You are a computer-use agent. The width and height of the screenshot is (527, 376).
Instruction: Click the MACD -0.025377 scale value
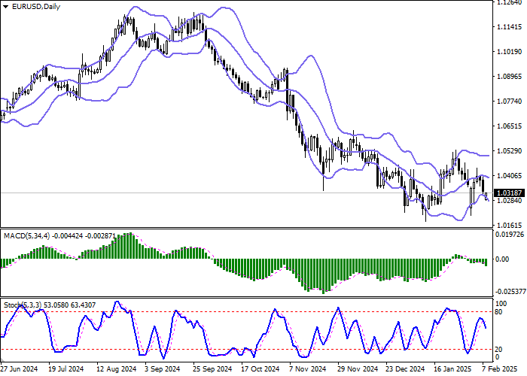[x=509, y=291]
